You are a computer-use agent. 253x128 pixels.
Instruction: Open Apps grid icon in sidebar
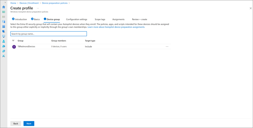pyautogui.click(x=4, y=27)
